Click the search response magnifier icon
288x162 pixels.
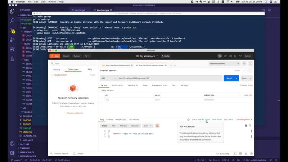click(x=250, y=126)
